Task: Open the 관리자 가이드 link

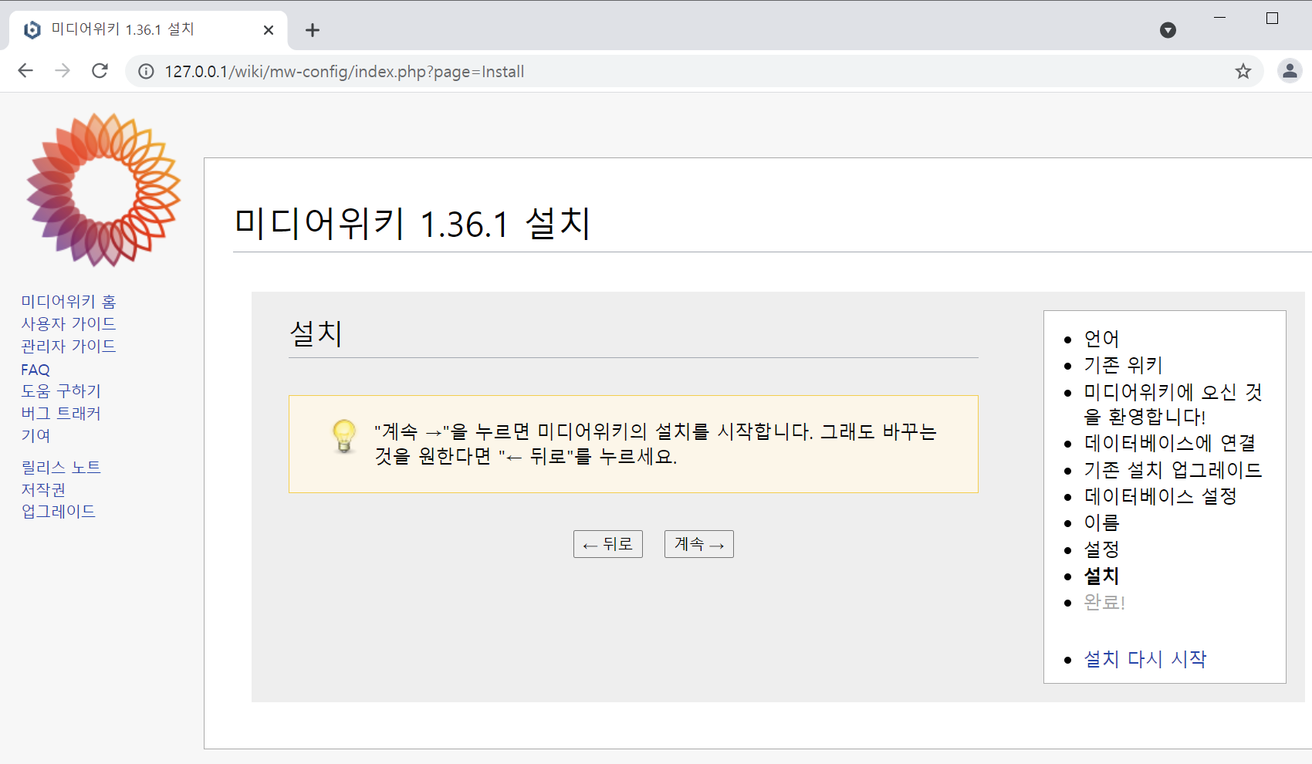Action: click(x=69, y=346)
